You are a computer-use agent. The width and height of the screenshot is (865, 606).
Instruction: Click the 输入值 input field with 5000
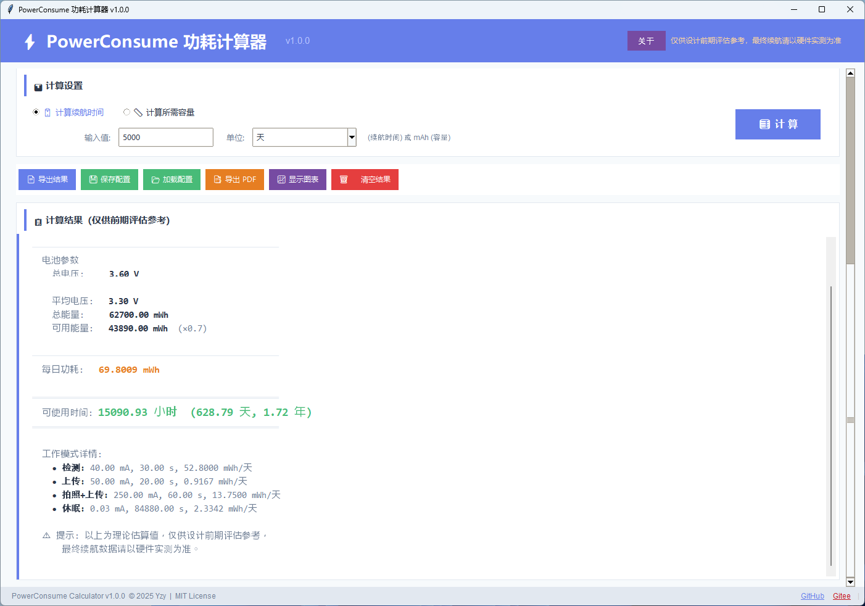(166, 137)
